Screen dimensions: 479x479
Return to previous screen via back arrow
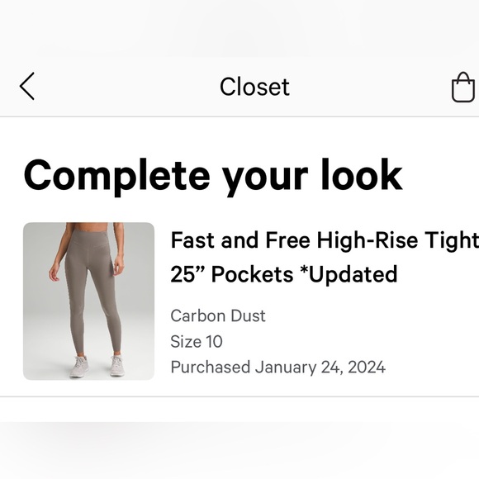point(27,86)
